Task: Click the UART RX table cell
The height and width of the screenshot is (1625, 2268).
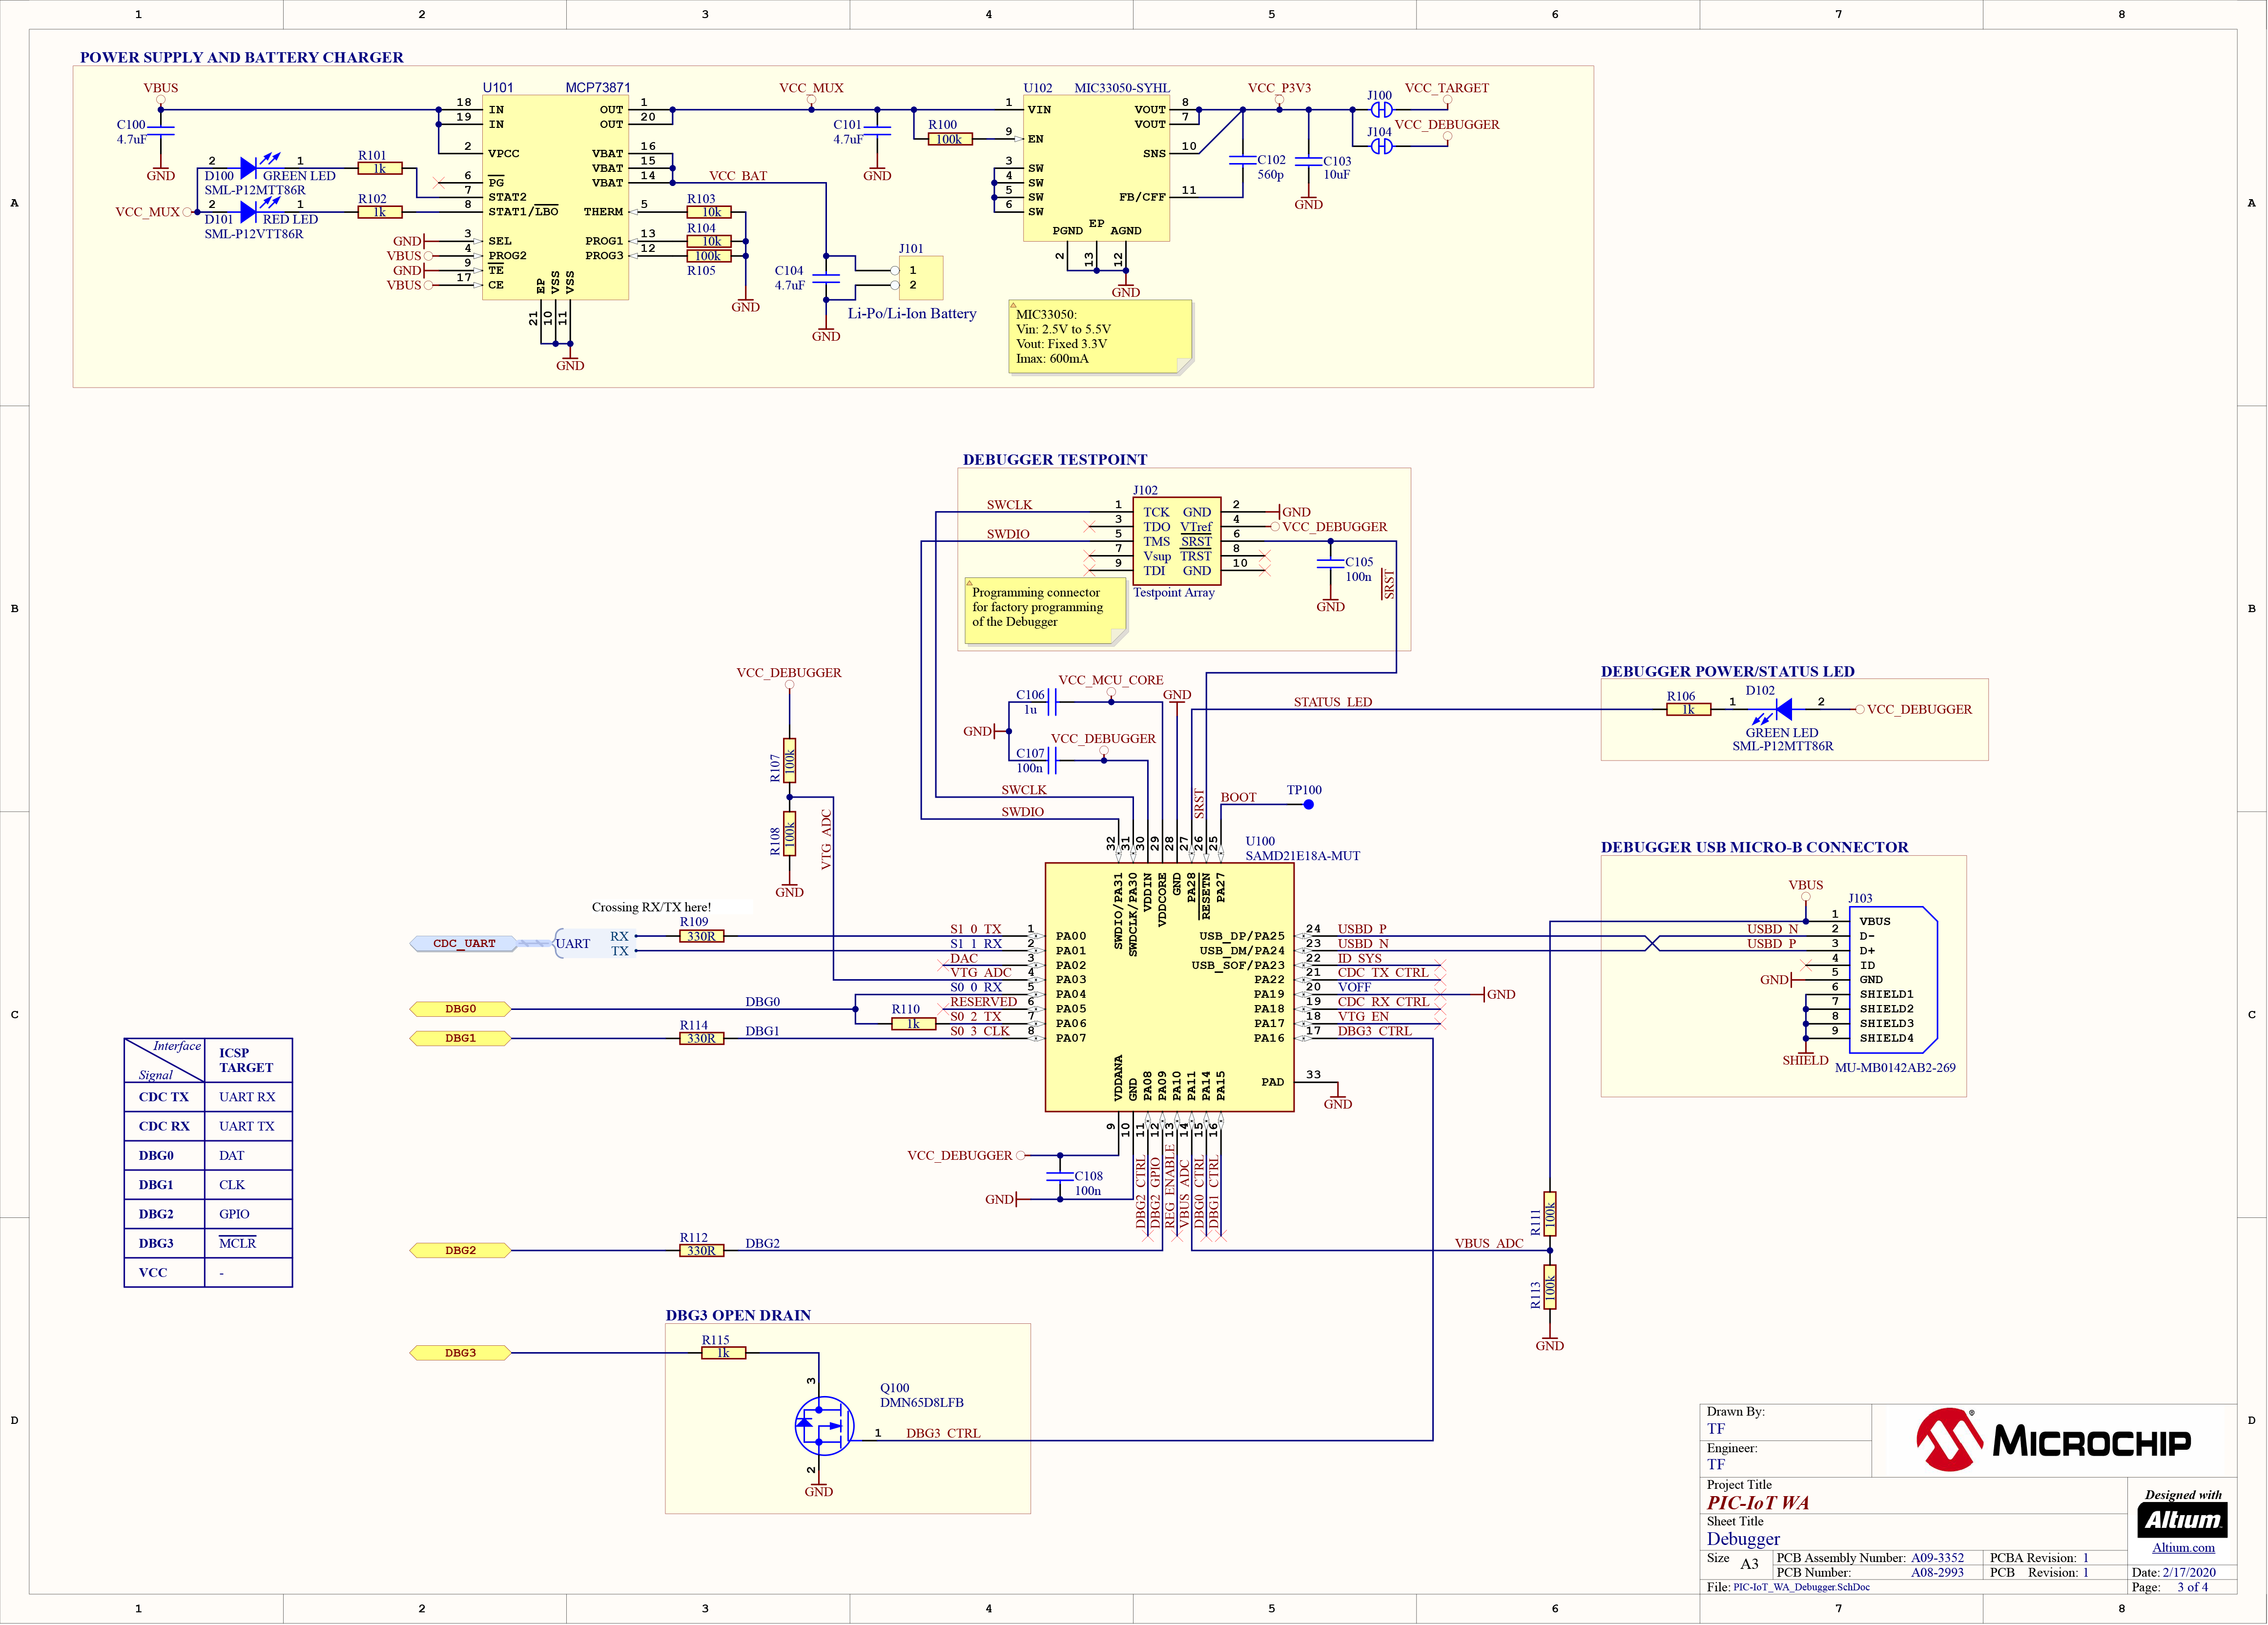Action: 247,1097
